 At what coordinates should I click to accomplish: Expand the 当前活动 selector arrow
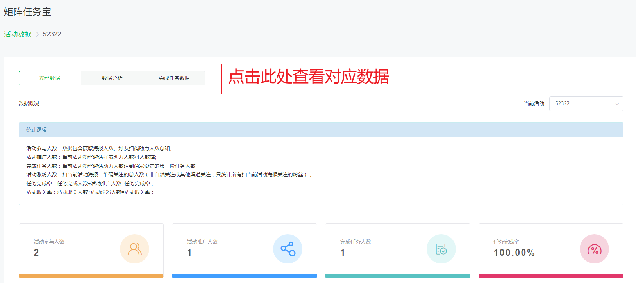point(617,104)
